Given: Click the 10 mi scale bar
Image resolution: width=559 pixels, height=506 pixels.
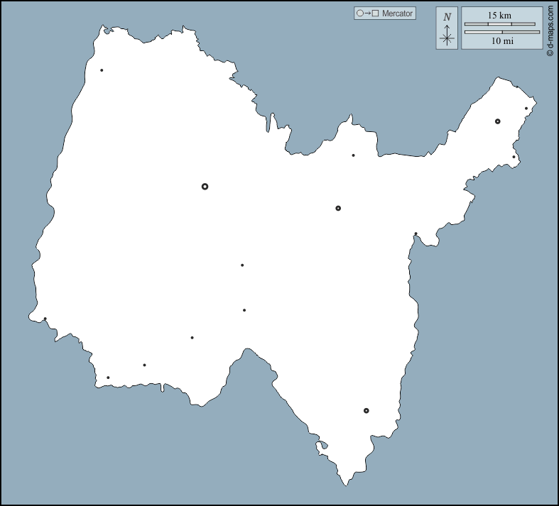Looking at the screenshot, I should pos(501,32).
